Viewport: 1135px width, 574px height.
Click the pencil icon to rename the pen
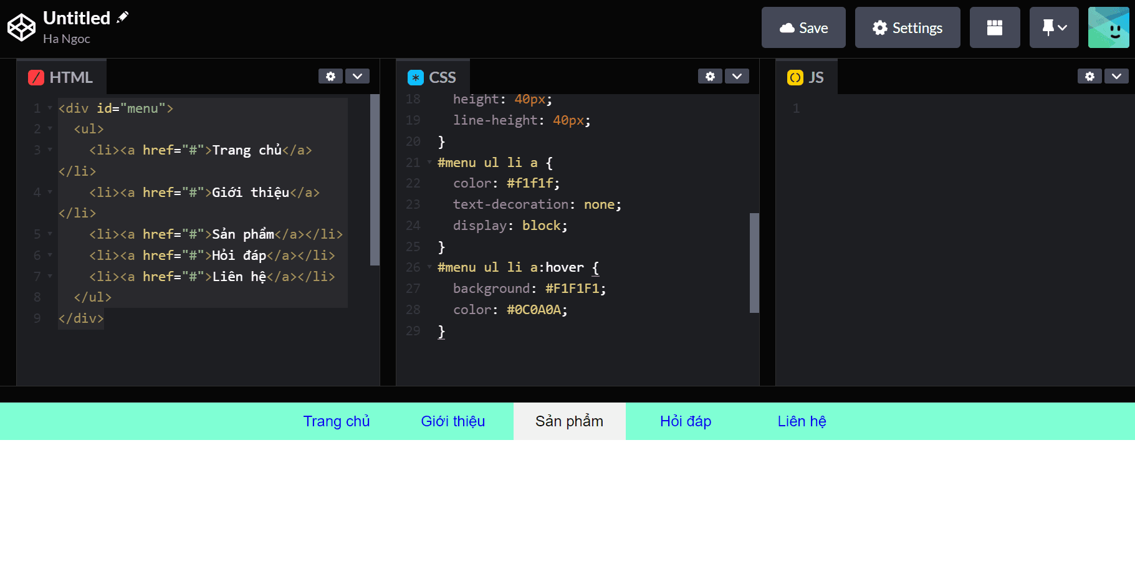click(122, 16)
